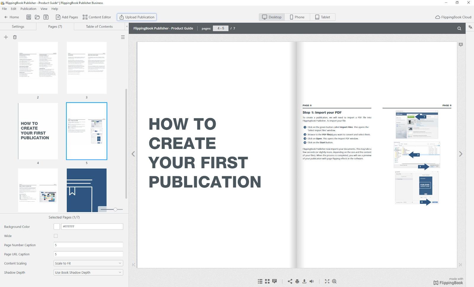The width and height of the screenshot is (474, 287).
Task: Flip to the next page arrow
Action: coord(461,154)
